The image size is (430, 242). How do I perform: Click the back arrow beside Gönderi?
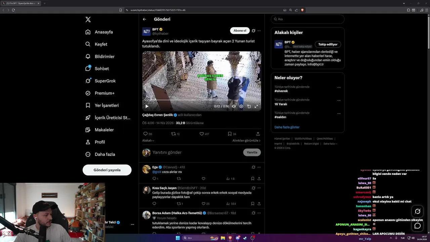(144, 19)
